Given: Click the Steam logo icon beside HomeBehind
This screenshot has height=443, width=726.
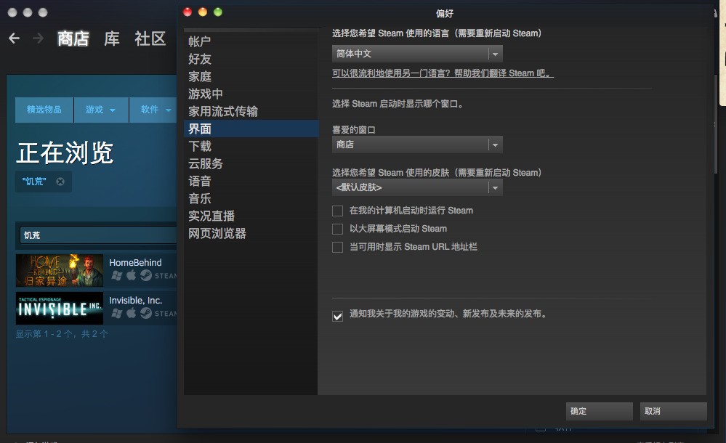Looking at the screenshot, I should click(x=146, y=275).
